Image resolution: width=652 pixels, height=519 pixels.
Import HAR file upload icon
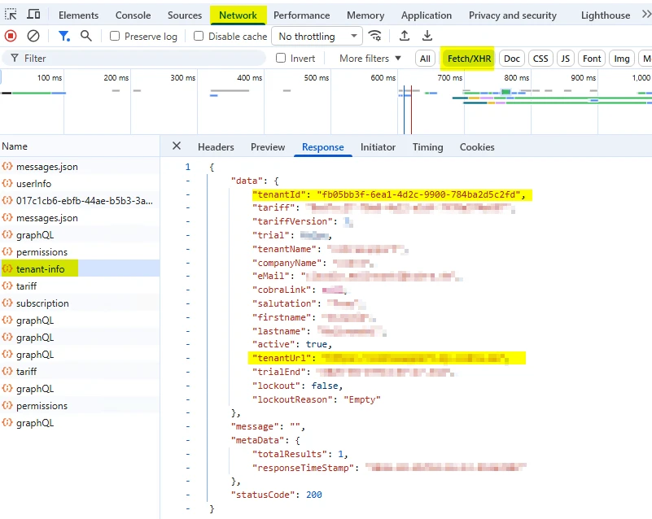(x=405, y=36)
